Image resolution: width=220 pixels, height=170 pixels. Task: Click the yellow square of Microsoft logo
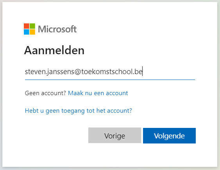click(x=32, y=32)
